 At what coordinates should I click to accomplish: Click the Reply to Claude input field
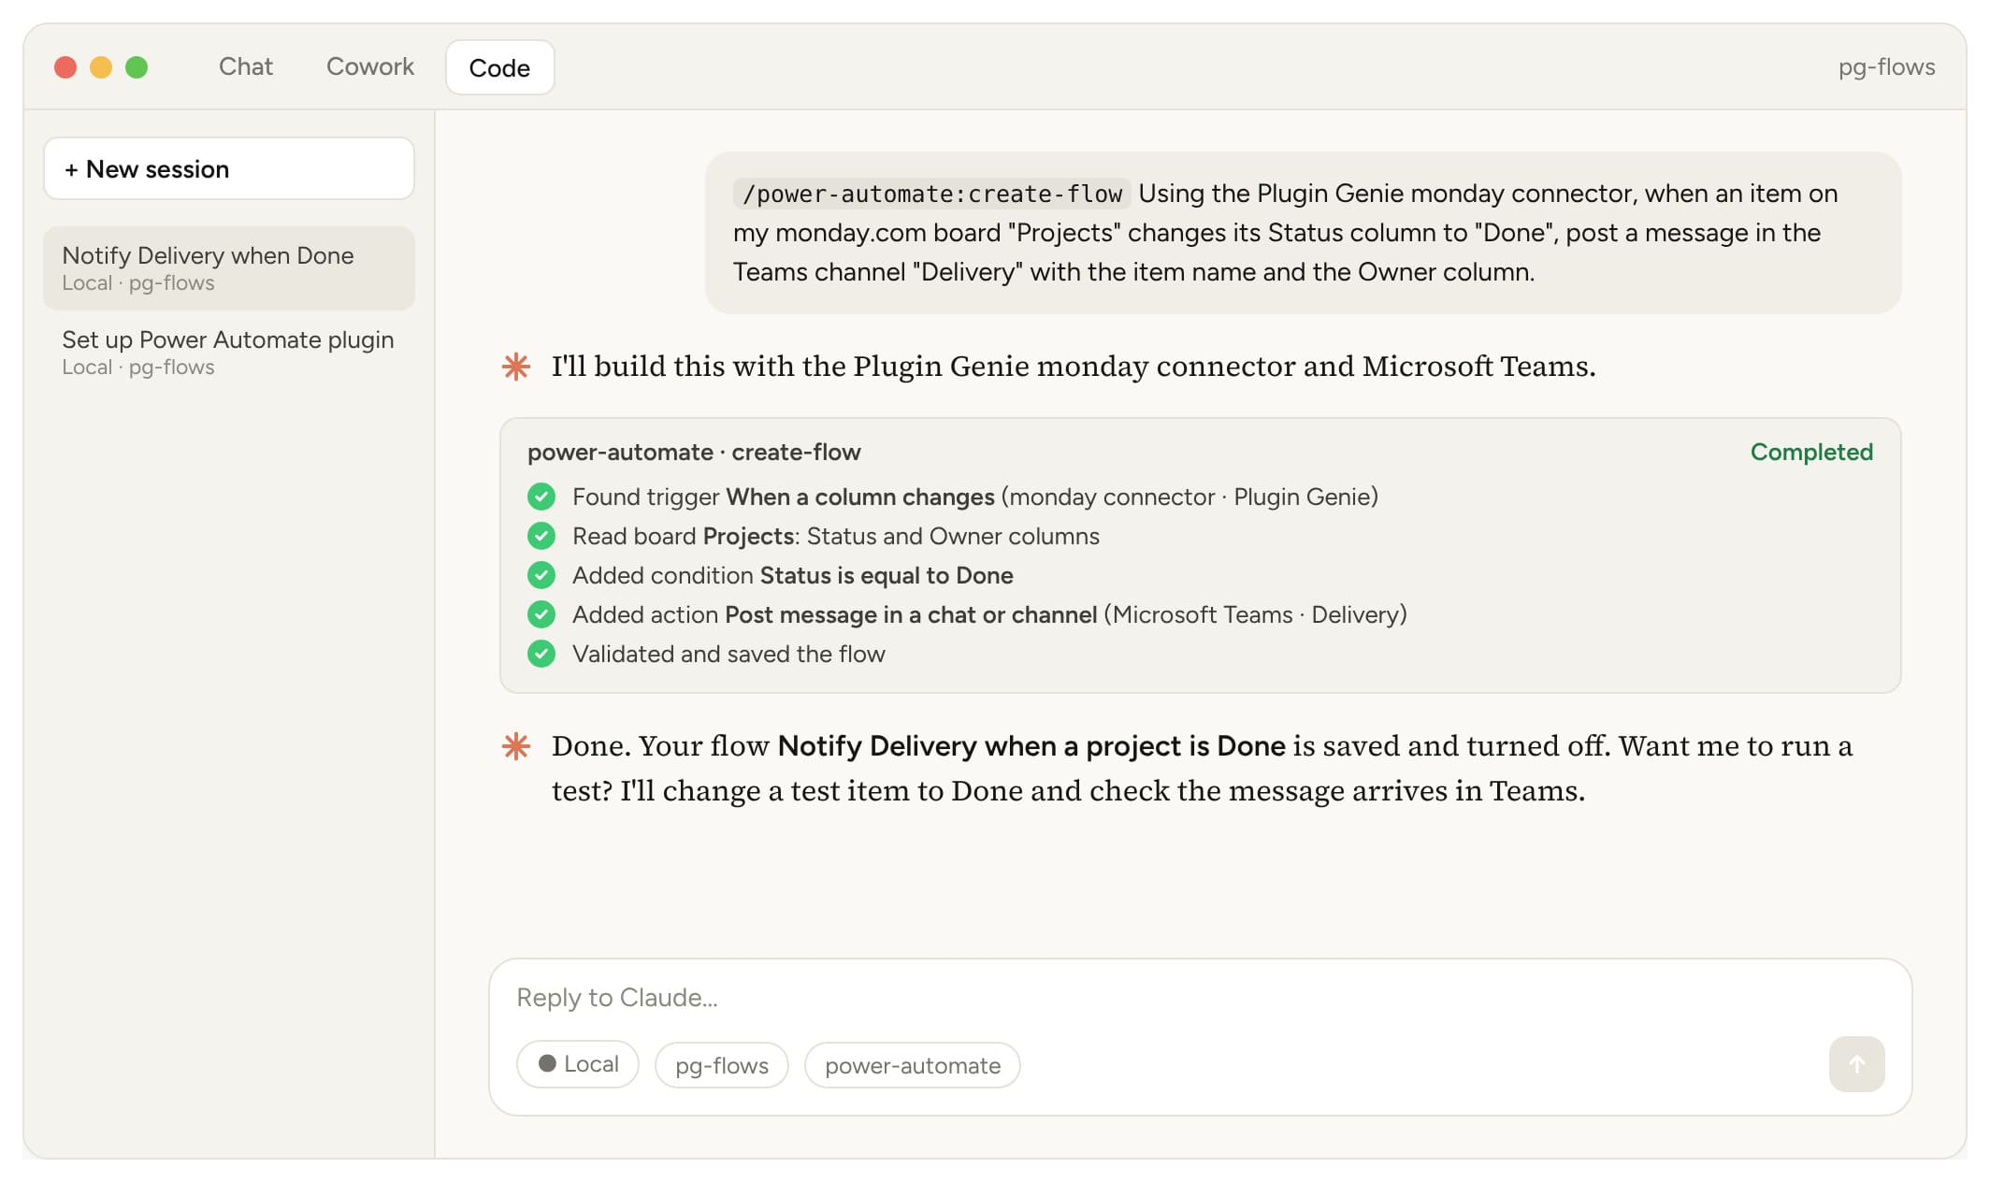pos(1200,998)
